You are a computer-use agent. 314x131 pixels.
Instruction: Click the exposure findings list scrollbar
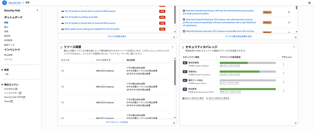pos(297,8)
